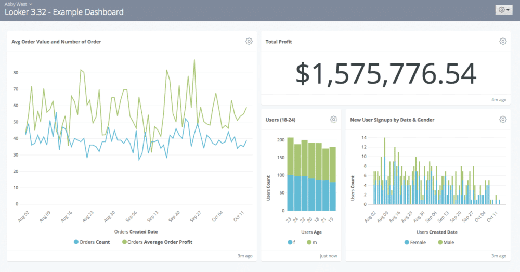
Task: Click gear icon on Users (18-24) tile
Action: pos(334,120)
